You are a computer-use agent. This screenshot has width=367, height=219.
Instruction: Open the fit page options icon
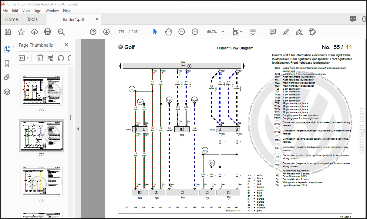point(236,32)
